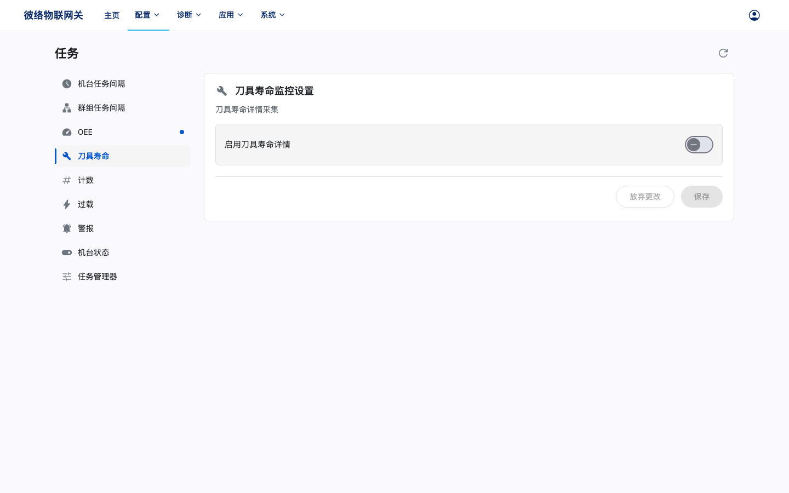
Task: Open the 警报 sidebar entry
Action: pos(123,228)
